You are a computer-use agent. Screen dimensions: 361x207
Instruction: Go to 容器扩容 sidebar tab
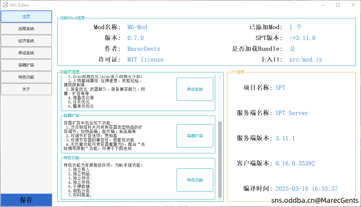(x=26, y=65)
